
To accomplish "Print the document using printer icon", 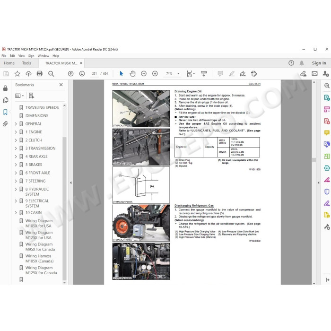I will coord(40,74).
